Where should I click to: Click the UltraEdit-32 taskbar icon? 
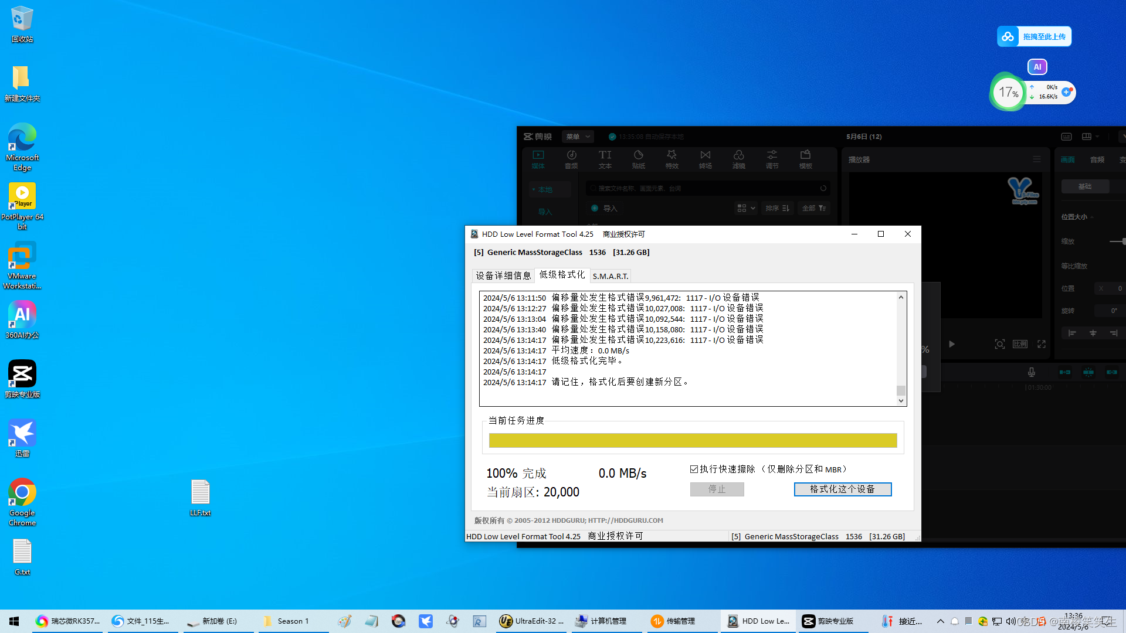point(531,621)
